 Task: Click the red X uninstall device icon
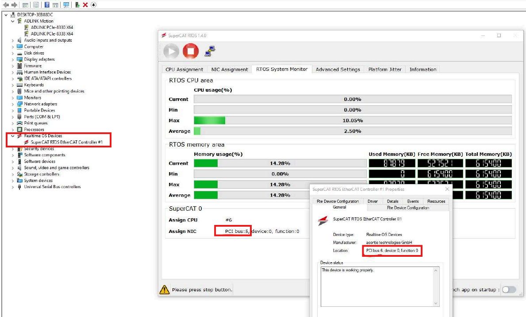[x=85, y=5]
